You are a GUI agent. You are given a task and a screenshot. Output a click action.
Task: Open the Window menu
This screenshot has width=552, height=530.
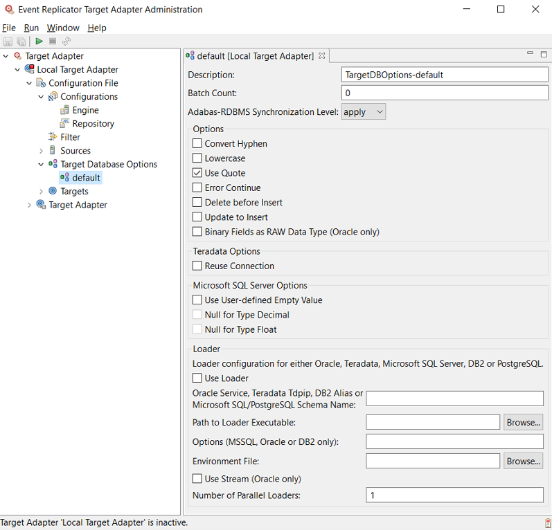tap(62, 28)
